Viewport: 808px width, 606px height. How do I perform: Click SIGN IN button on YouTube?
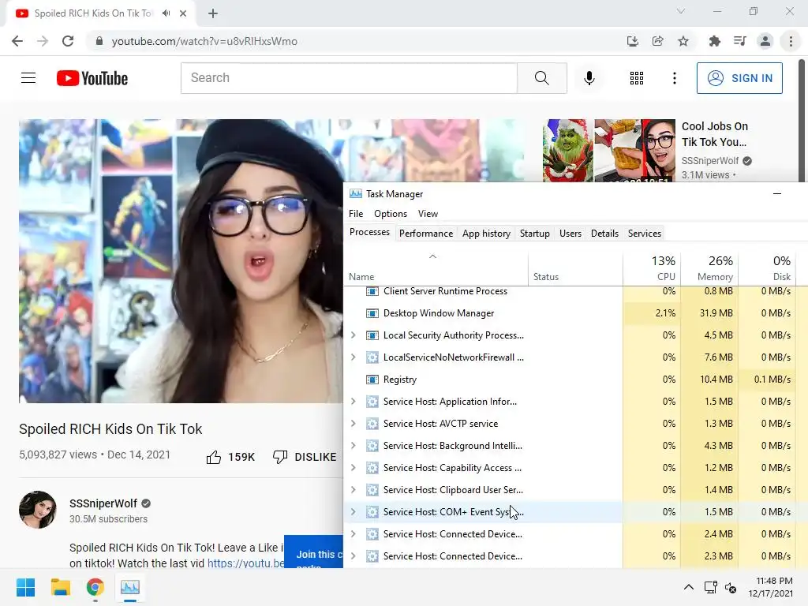pos(739,78)
